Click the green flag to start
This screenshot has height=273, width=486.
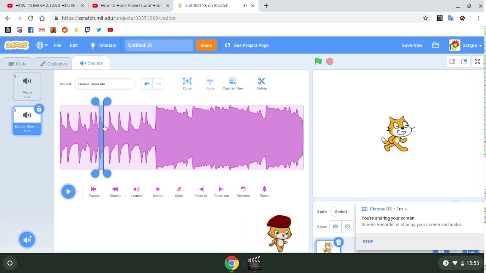coord(318,61)
